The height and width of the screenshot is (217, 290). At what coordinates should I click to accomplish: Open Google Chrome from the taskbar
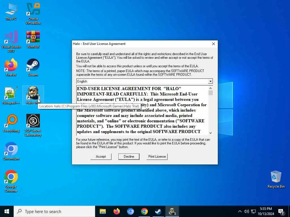click(x=144, y=211)
